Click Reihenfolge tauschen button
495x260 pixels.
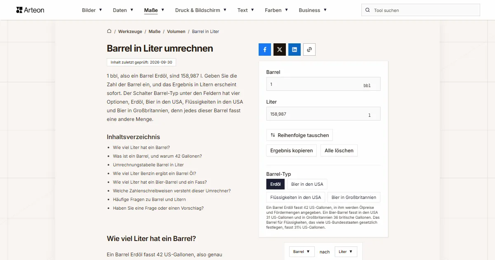(299, 135)
